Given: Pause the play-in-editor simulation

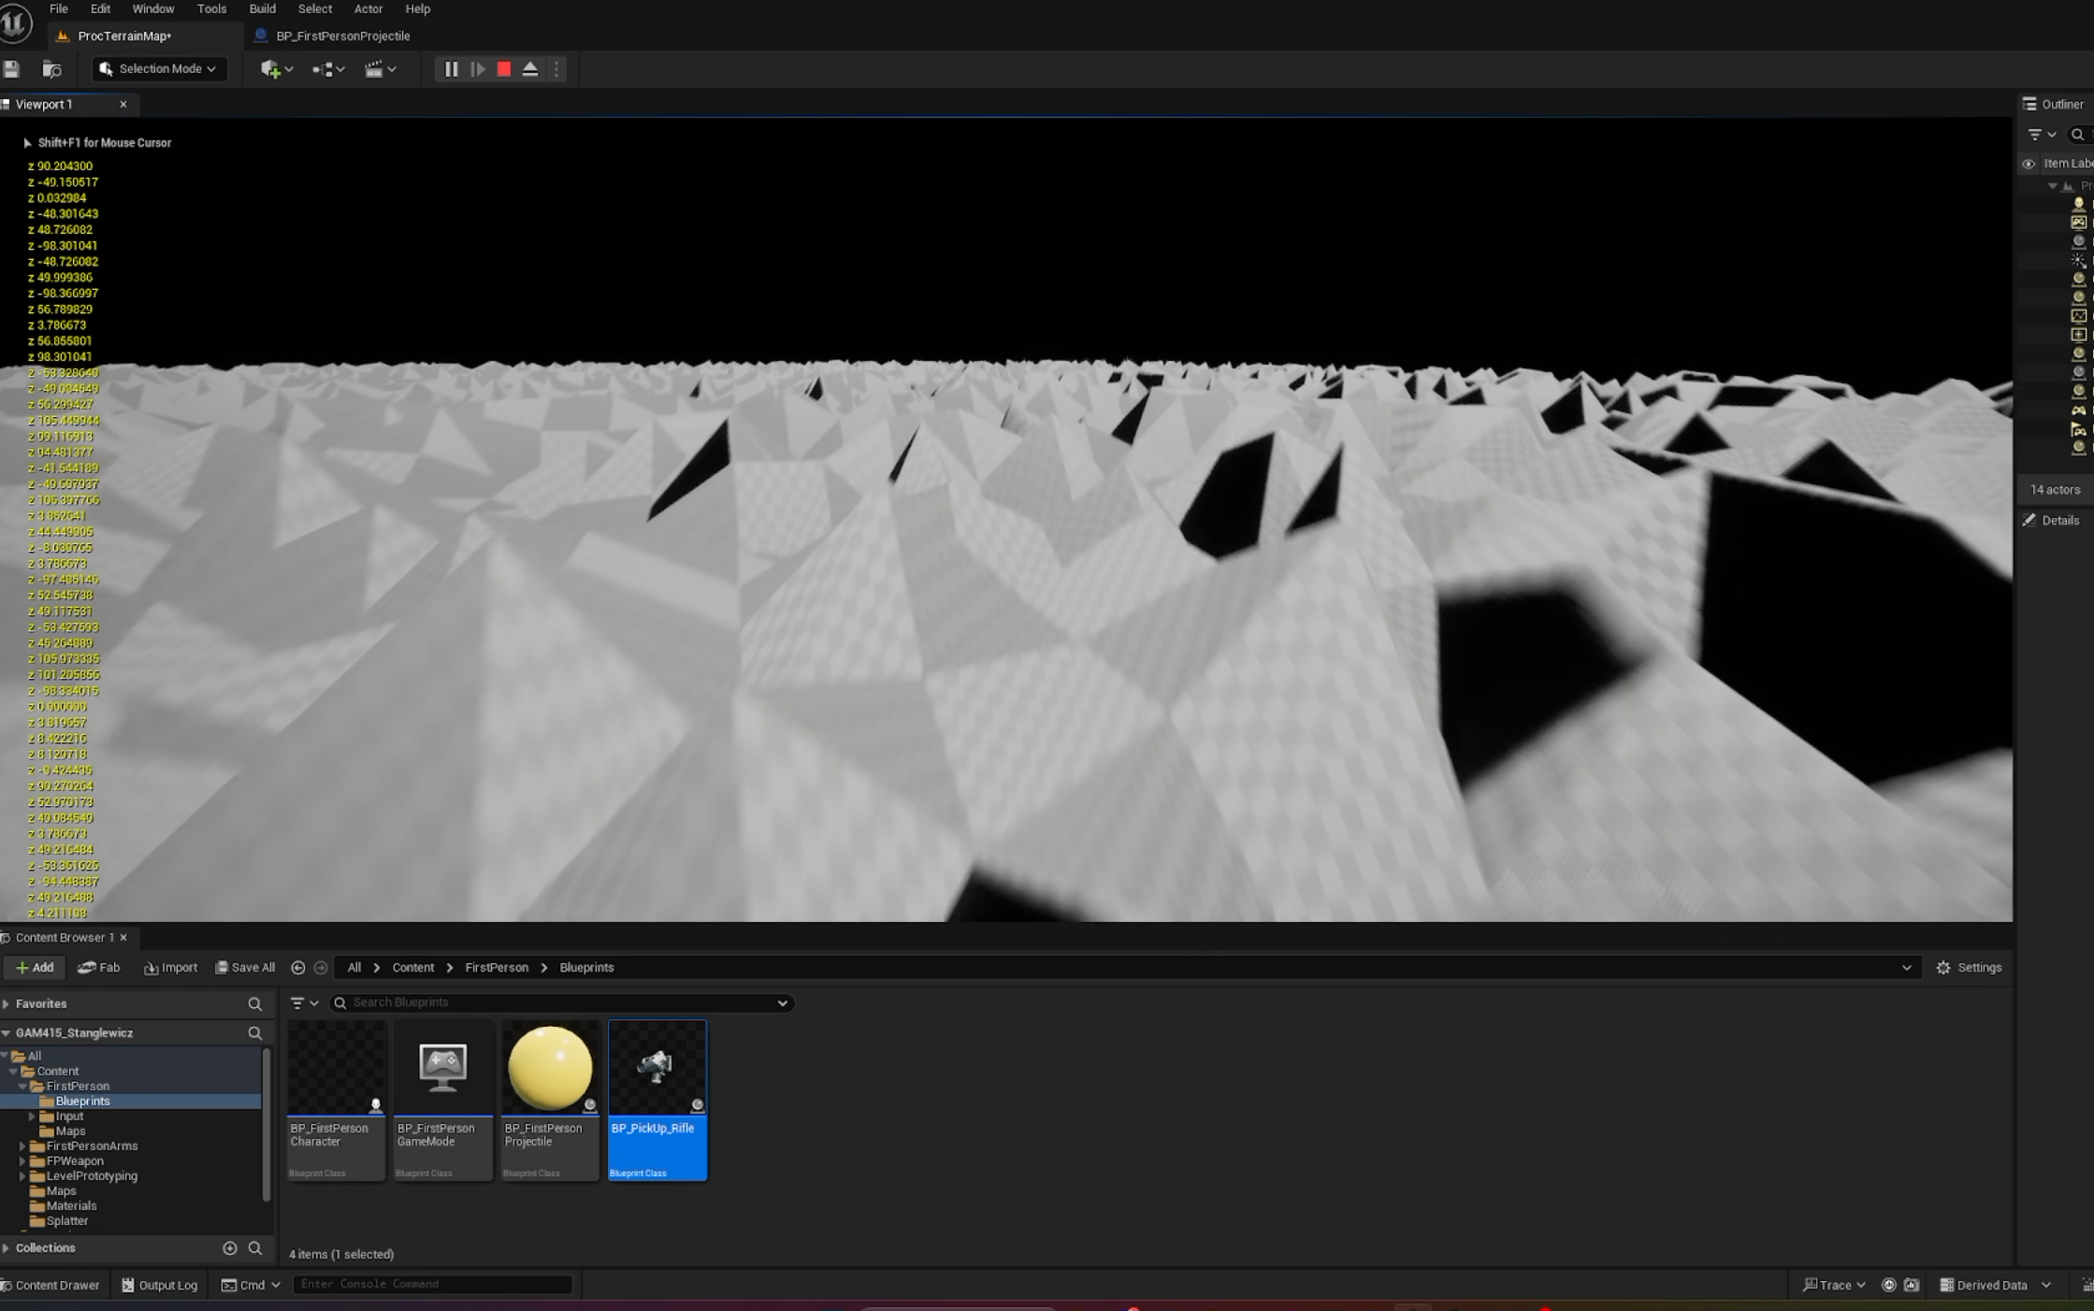Looking at the screenshot, I should 451,69.
